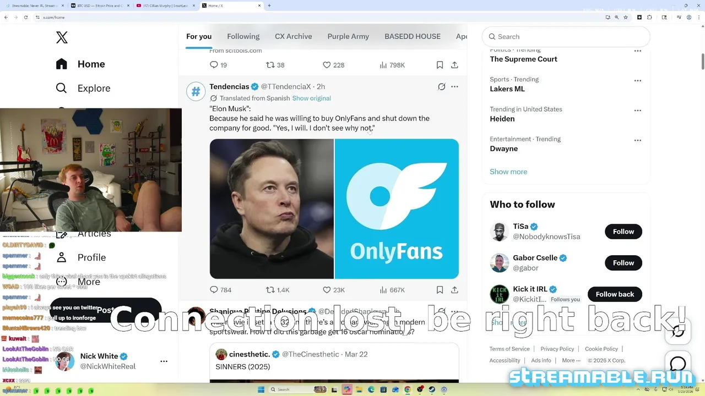Close the Home / X browser tab

(259, 5)
